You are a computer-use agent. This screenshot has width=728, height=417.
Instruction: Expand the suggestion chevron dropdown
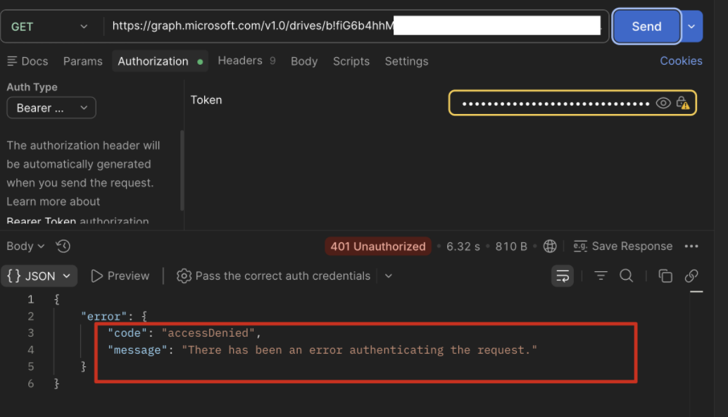389,276
